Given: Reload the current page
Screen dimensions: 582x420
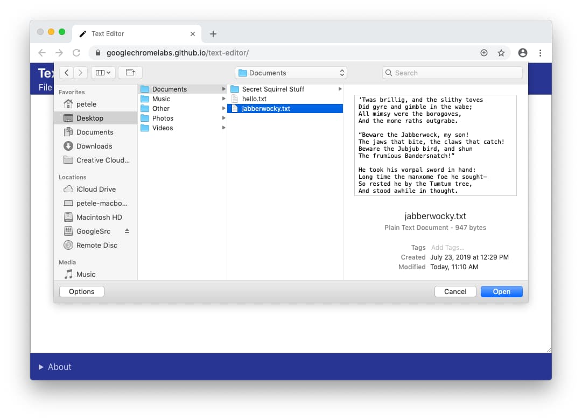Looking at the screenshot, I should (76, 53).
